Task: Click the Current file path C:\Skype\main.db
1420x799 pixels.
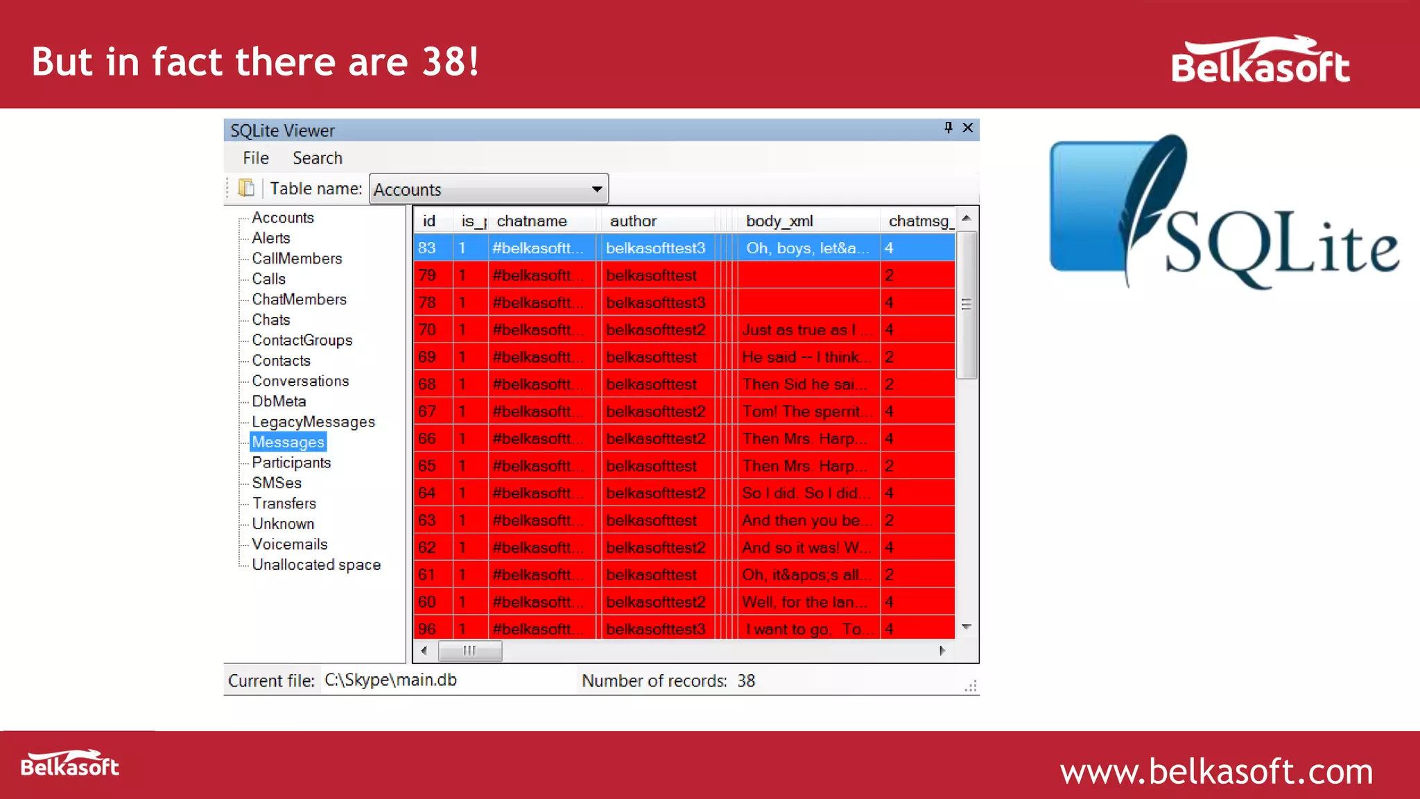Action: (x=390, y=680)
